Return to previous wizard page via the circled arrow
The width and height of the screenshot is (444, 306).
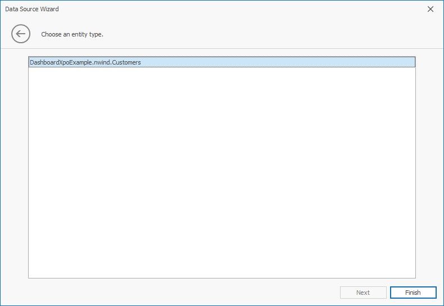click(21, 34)
